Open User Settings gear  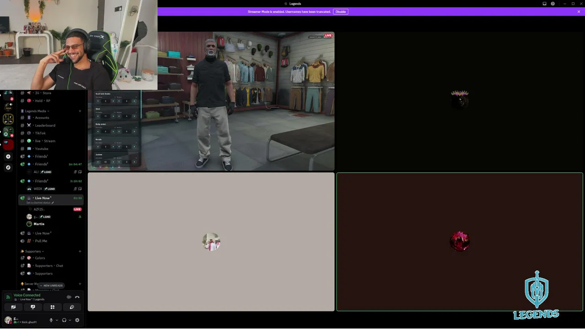[x=77, y=320]
